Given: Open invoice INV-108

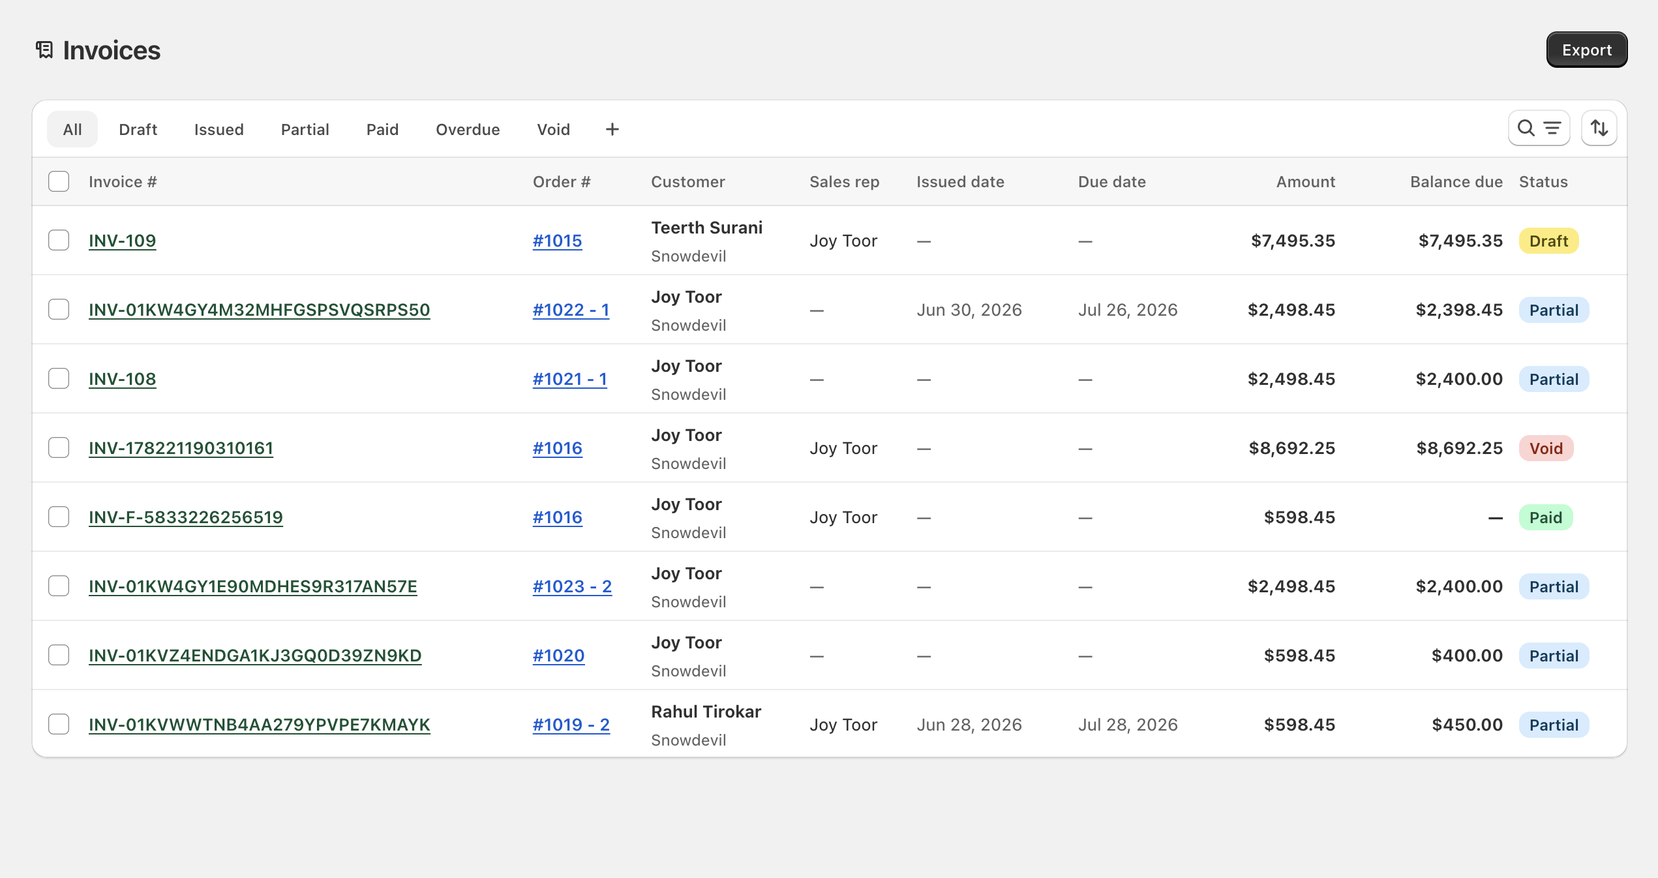Looking at the screenshot, I should click(123, 379).
